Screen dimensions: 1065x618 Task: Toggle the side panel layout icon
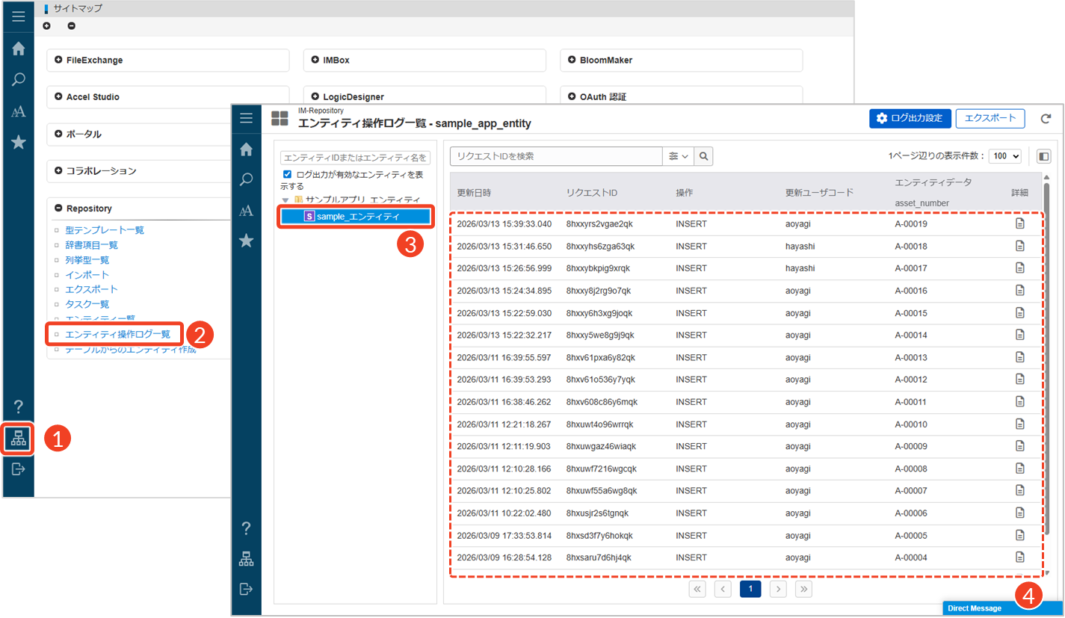1044,156
